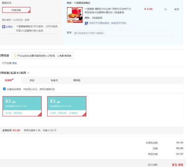Click the order message input field

tap(123, 33)
